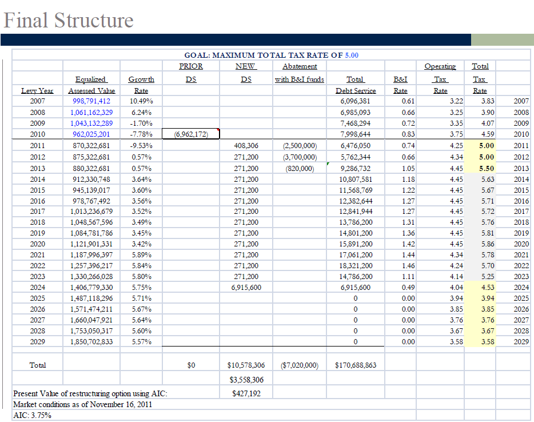Screen dimensions: 534x422
Task: Select the 2024 NEW DS value 6,915,600
Action: coord(246,288)
